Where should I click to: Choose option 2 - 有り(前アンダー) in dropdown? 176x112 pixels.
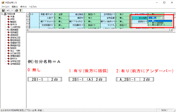[160, 25]
